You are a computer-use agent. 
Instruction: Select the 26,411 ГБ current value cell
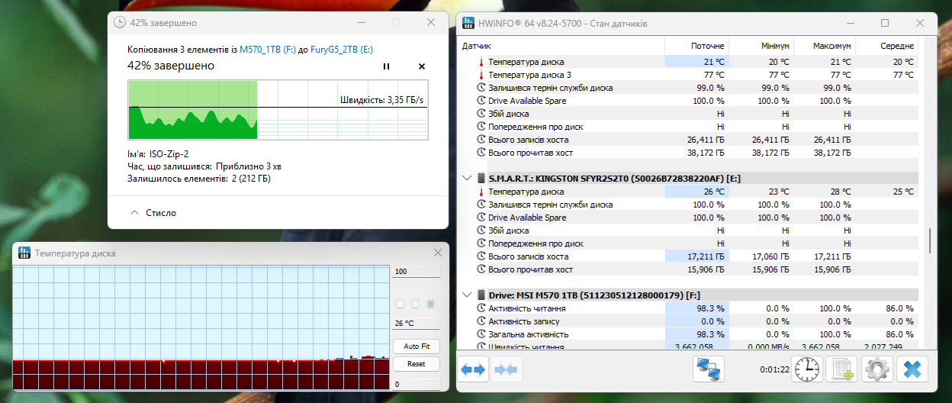pos(697,140)
